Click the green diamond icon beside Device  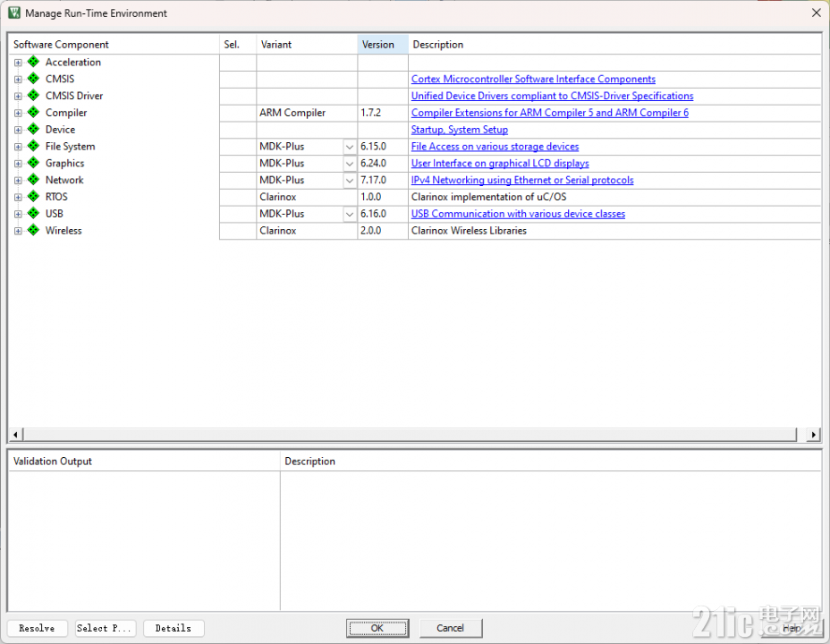point(33,130)
